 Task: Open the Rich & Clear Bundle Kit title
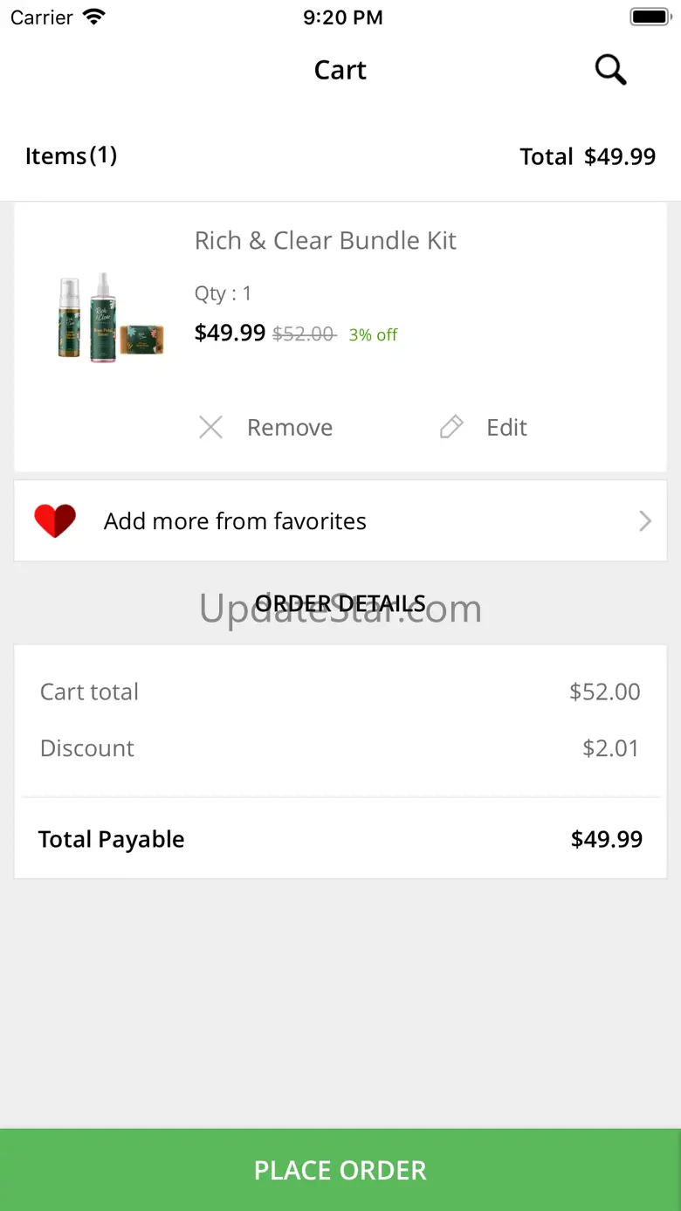(326, 240)
